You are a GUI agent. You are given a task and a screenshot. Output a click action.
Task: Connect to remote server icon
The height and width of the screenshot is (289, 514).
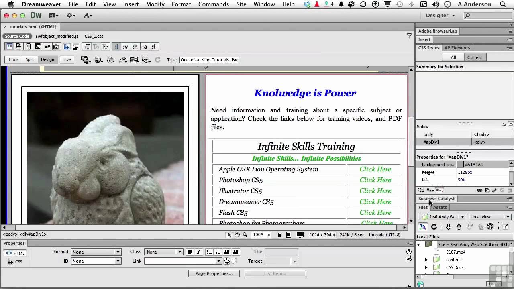pyautogui.click(x=423, y=227)
